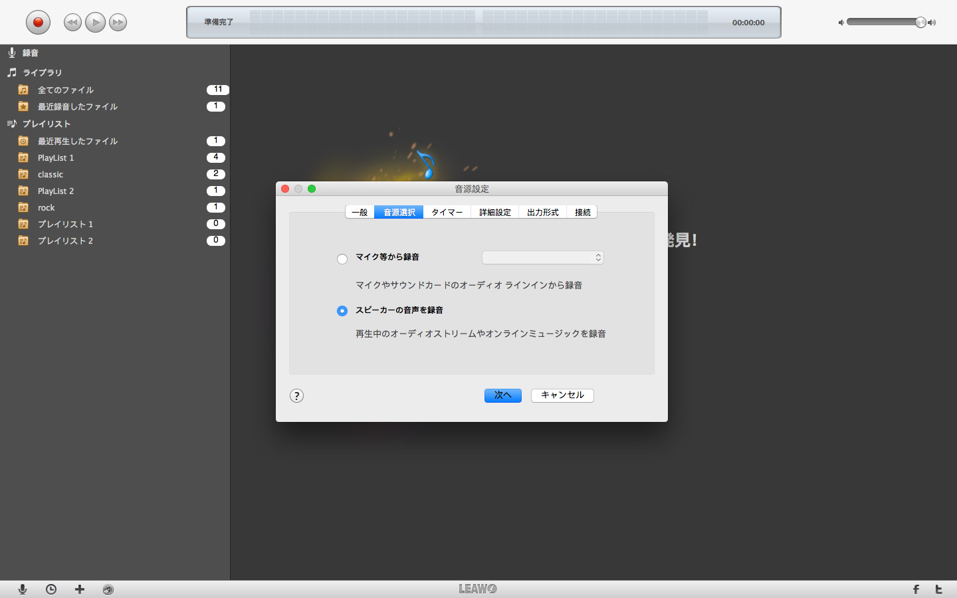957x598 pixels.
Task: Select the マイク等から録音 radio button
Action: pos(342,259)
